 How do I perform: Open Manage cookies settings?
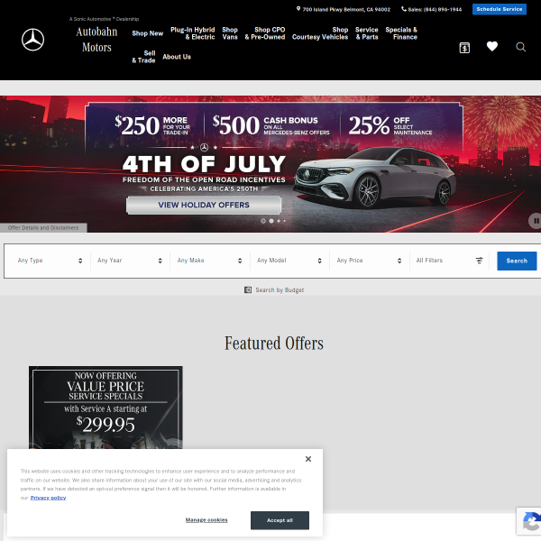pos(206,520)
